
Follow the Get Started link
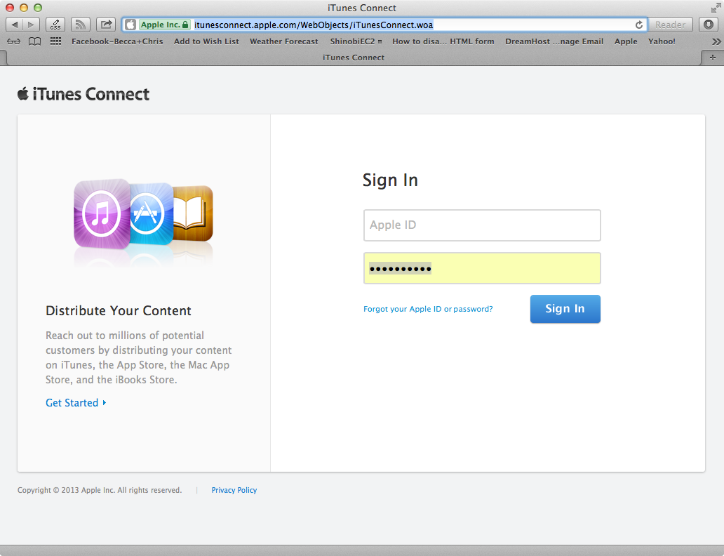click(76, 402)
